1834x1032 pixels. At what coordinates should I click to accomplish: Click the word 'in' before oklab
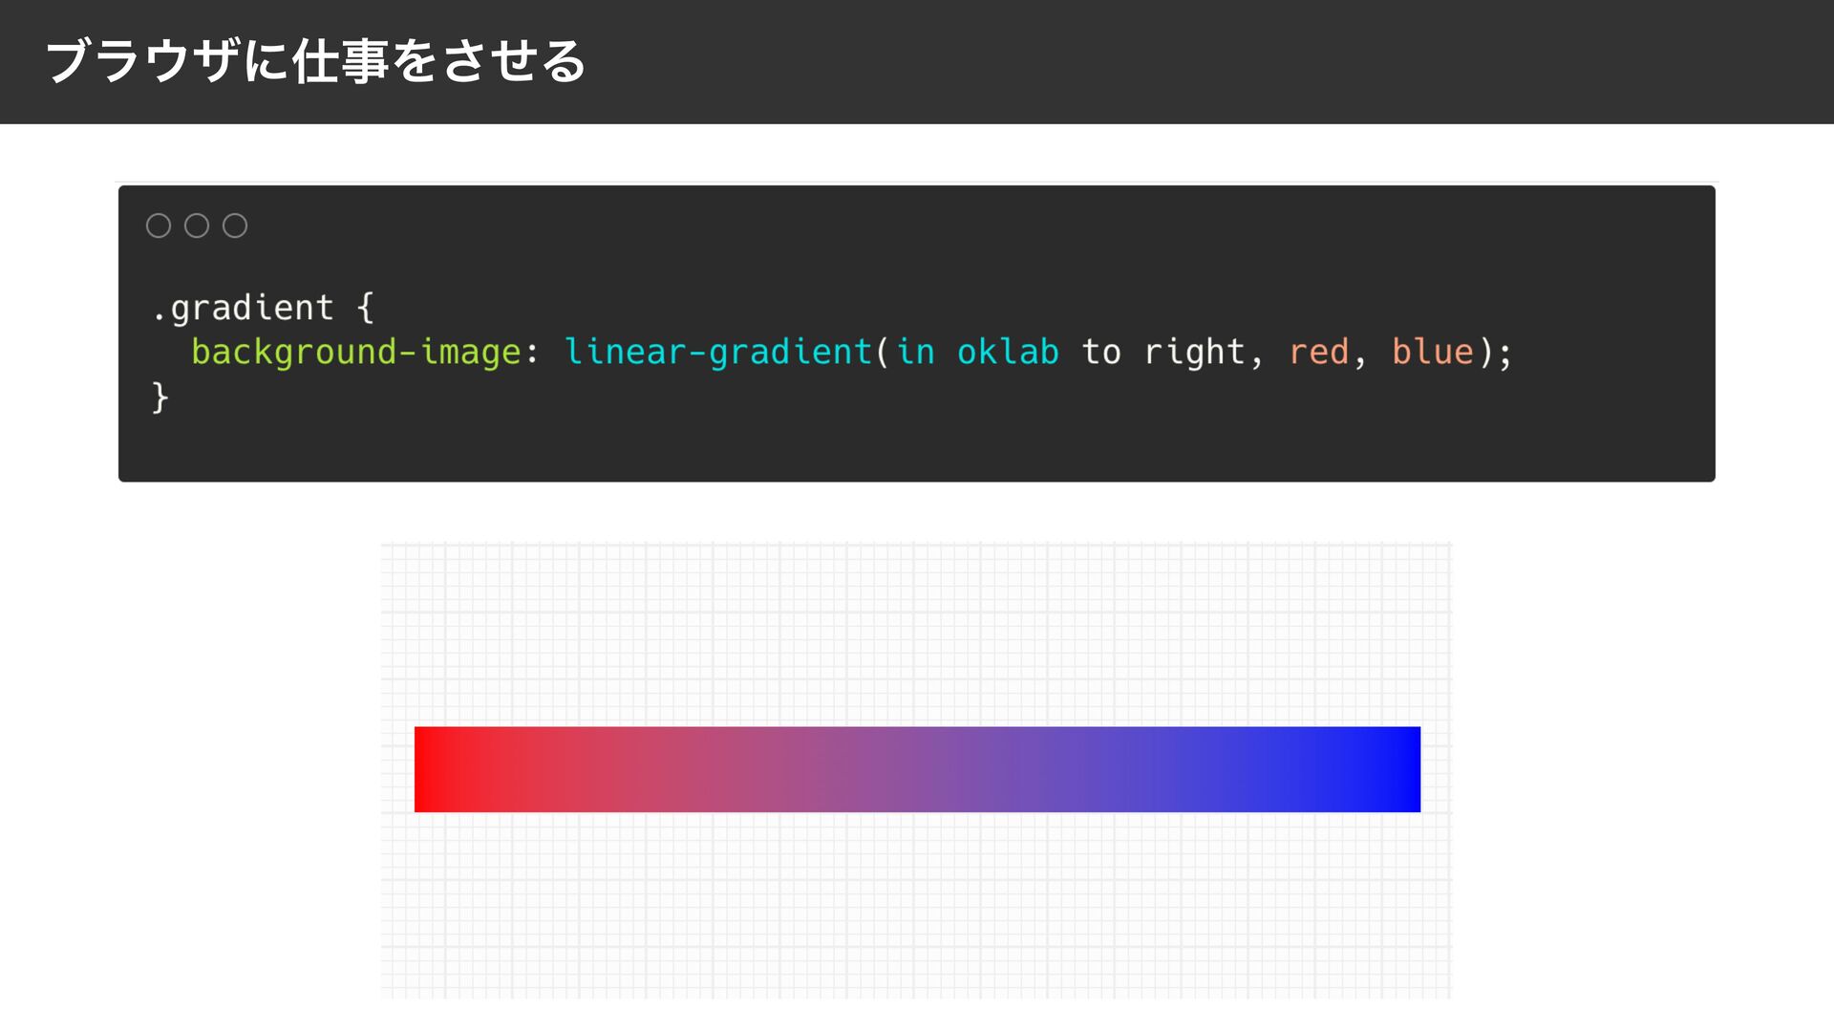[x=915, y=352]
